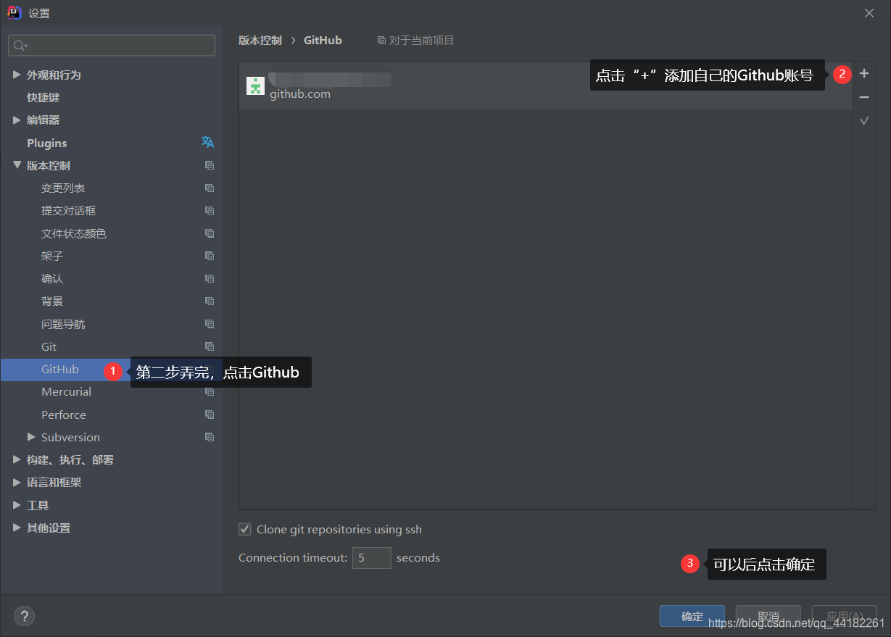Click the project-level icon beside 背景
This screenshot has height=637, width=891.
[210, 301]
